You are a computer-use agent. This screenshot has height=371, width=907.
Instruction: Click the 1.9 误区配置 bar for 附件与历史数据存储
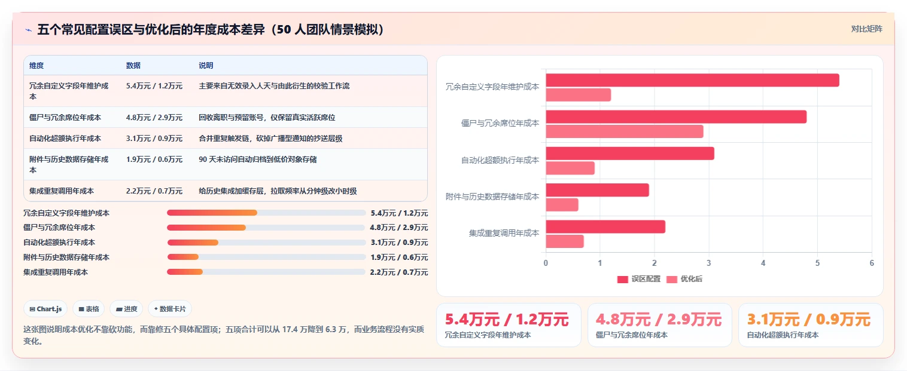[x=597, y=190]
